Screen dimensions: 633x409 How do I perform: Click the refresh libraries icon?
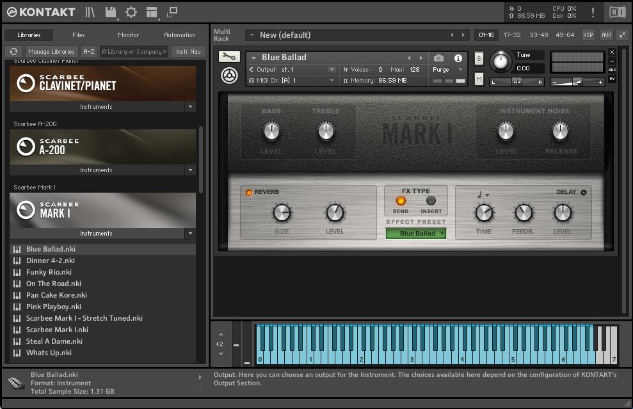point(13,52)
